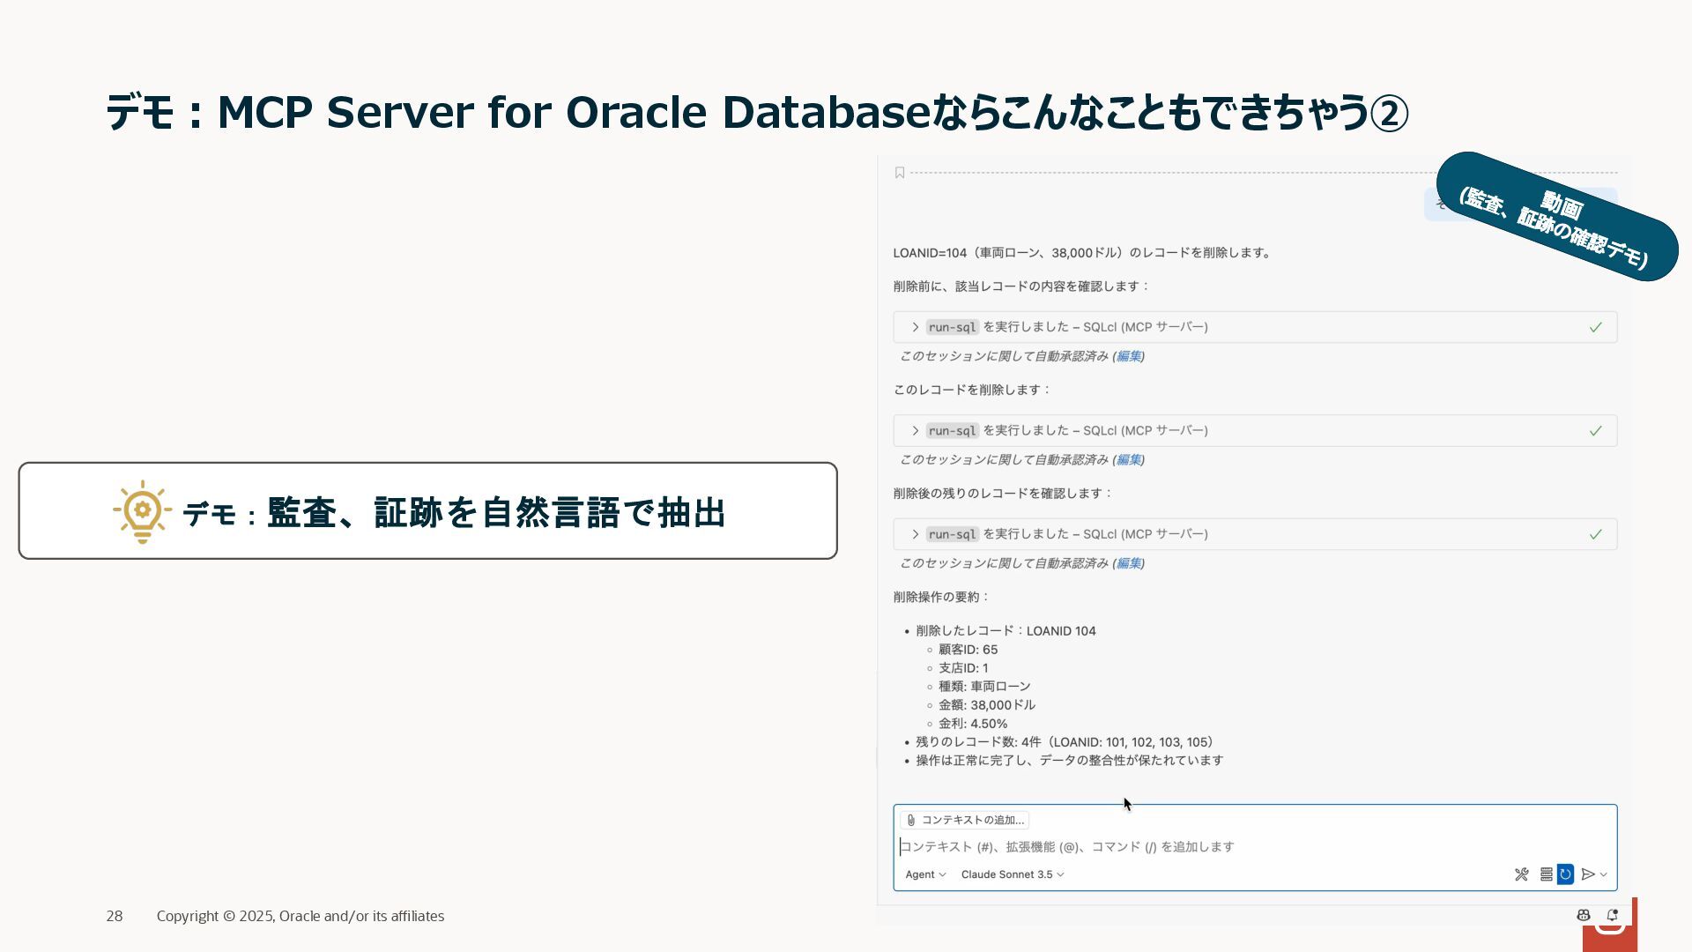Screen dimensions: 1692x952
Task: Select text 顧客ID: 65
Action: pyautogui.click(x=968, y=650)
